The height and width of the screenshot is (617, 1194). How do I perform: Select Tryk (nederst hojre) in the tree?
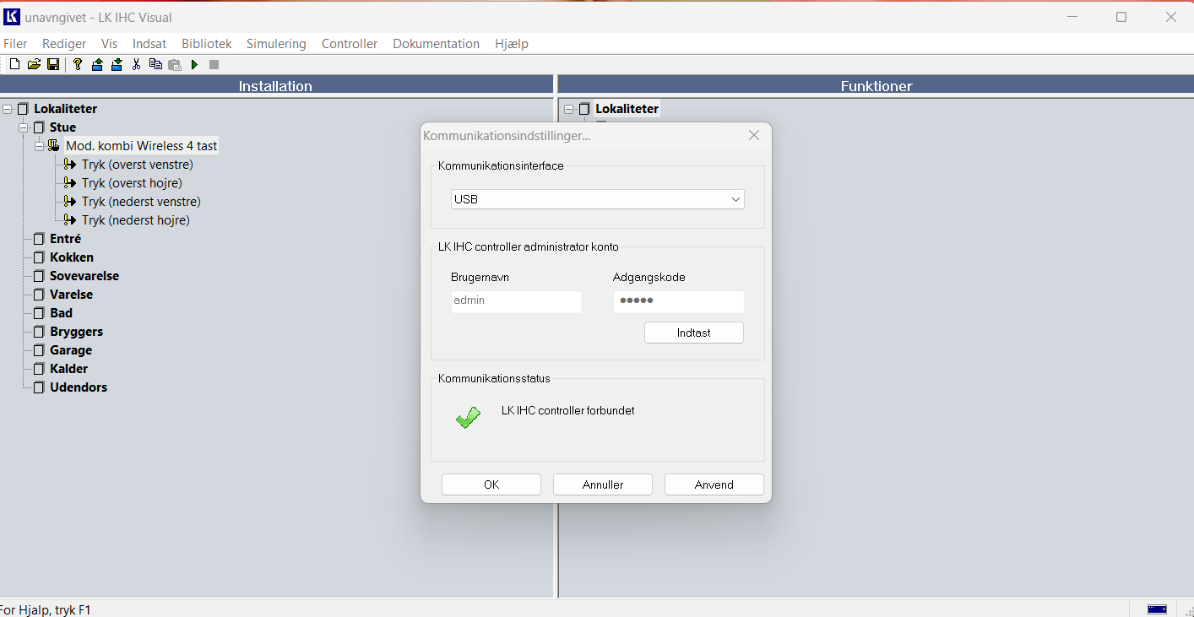[136, 220]
